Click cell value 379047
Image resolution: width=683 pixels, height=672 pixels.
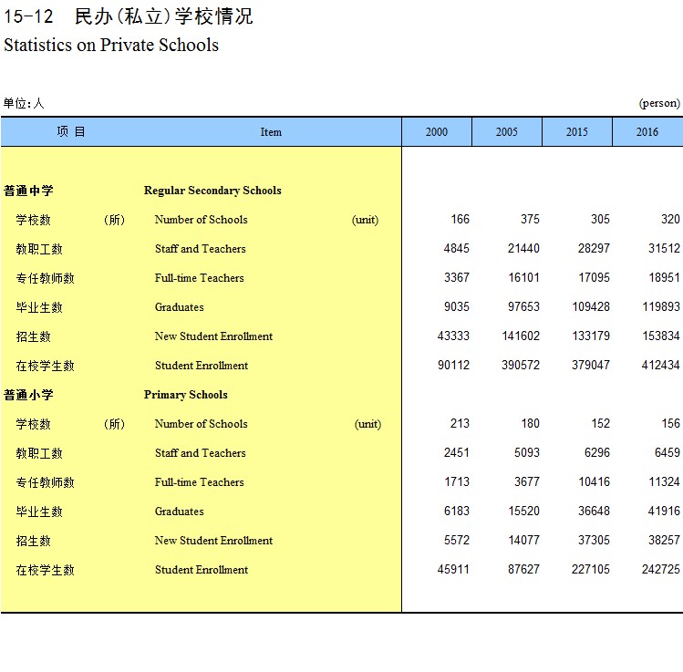591,365
